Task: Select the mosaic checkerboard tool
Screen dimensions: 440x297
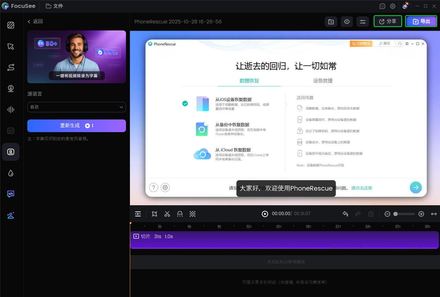Action: pyautogui.click(x=192, y=214)
